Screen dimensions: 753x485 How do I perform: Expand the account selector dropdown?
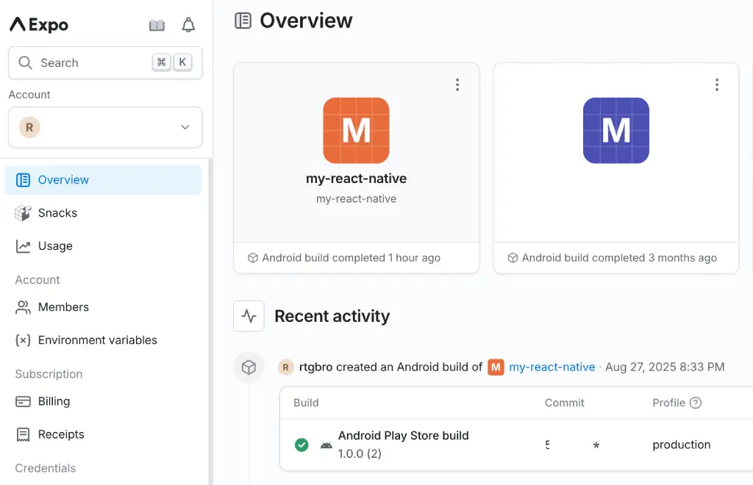coord(105,127)
